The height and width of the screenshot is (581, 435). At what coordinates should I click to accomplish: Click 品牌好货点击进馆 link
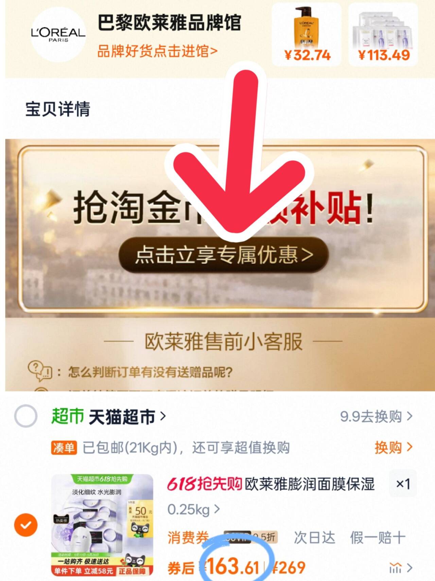coord(157,51)
